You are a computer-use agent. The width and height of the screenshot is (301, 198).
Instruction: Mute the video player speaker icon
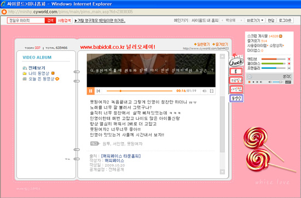pyautogui.click(x=204, y=91)
